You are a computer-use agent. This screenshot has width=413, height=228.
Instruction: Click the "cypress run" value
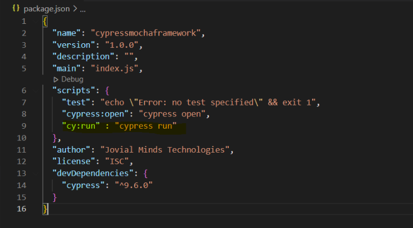146,126
